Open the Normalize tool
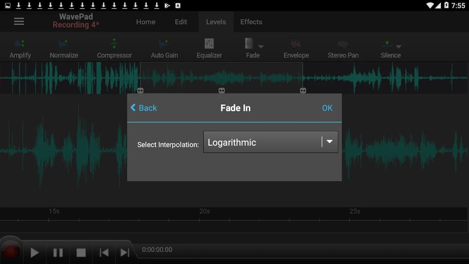 point(63,47)
